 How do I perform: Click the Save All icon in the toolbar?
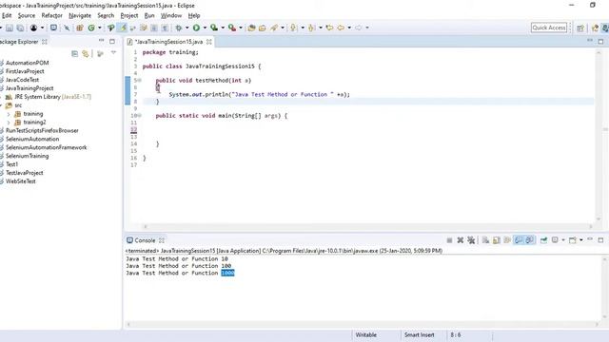point(20,28)
